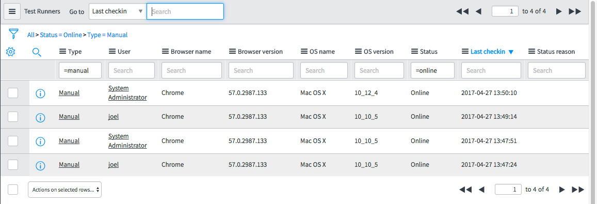Go to first page using bottom double-left arrow

465,190
